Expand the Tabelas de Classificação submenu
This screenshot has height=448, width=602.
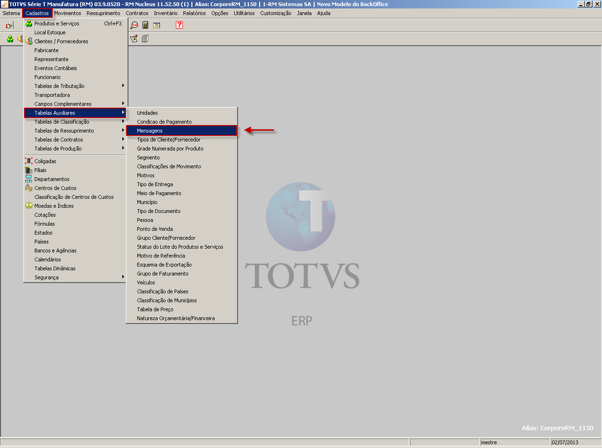pyautogui.click(x=76, y=122)
